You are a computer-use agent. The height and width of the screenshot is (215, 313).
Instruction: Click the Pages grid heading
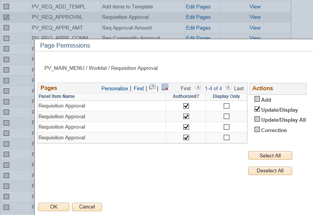(49, 88)
